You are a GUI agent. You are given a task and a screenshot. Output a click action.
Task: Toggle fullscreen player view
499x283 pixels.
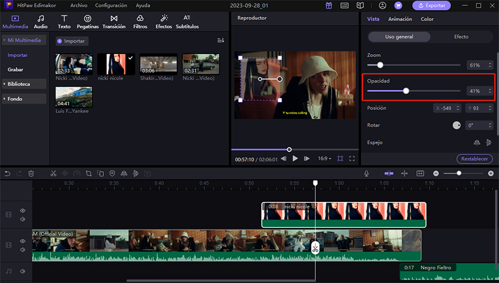(352, 158)
